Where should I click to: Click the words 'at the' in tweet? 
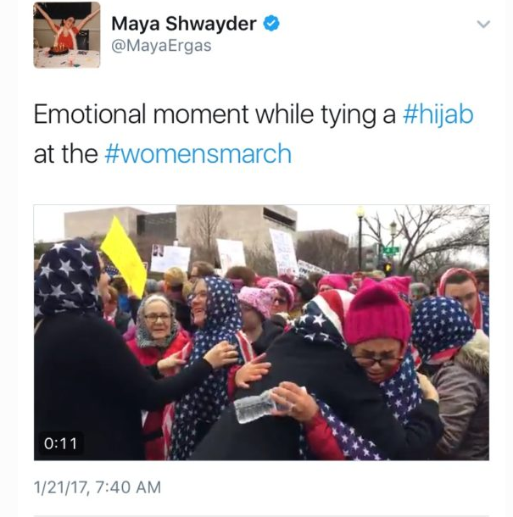tap(65, 154)
